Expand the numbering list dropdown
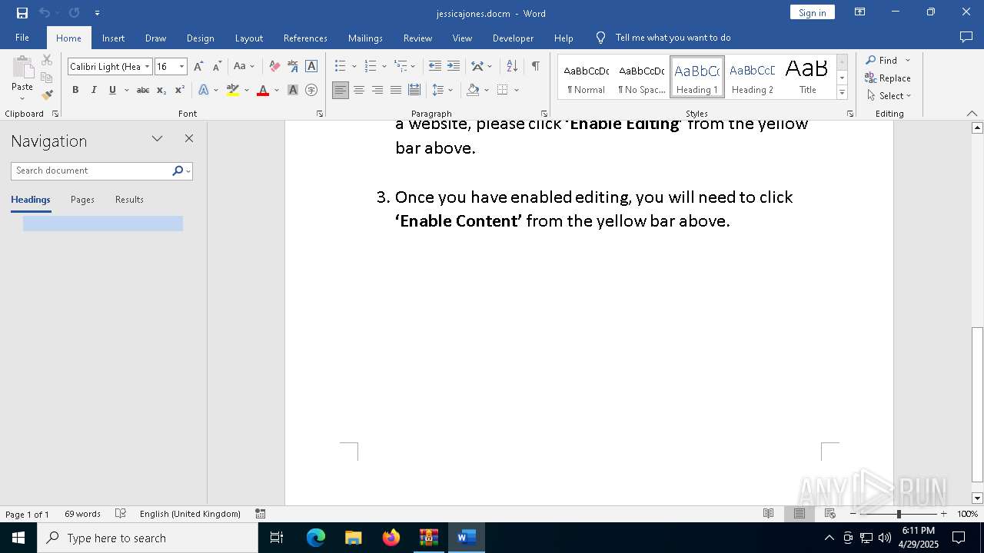 tap(384, 67)
